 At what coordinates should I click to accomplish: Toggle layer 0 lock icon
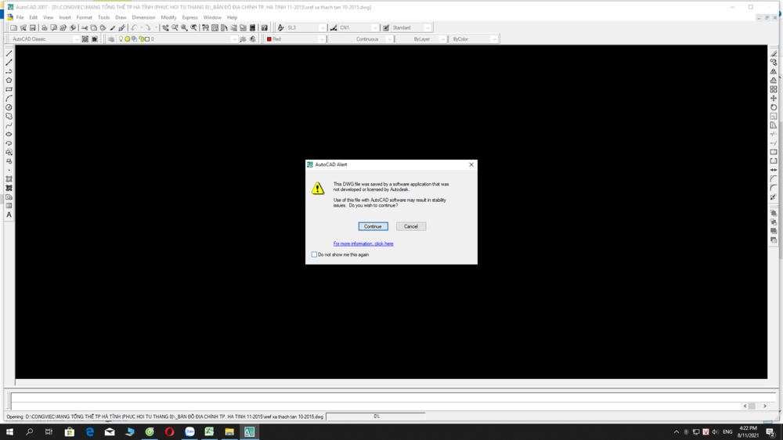click(x=141, y=39)
